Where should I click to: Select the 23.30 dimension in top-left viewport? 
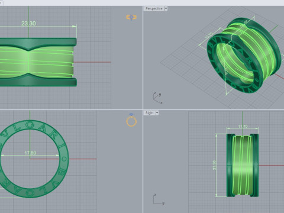click(x=28, y=24)
